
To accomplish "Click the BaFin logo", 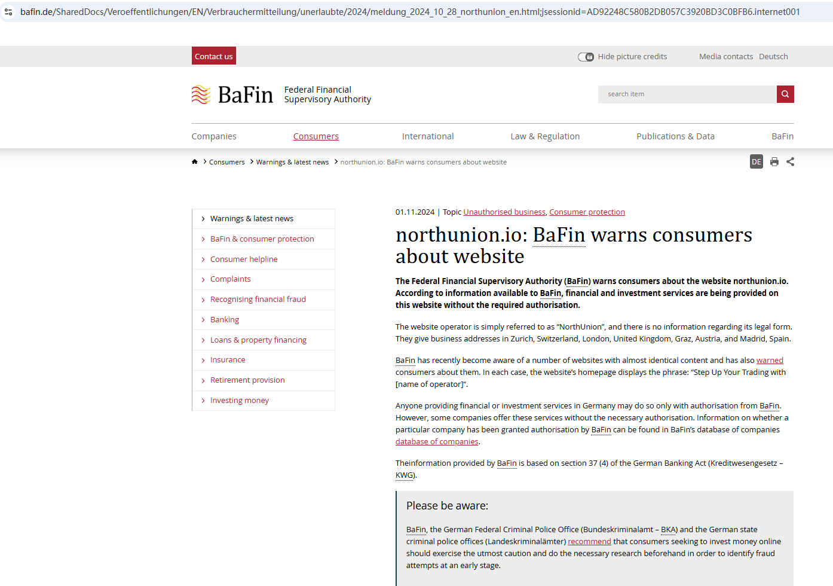I will (232, 94).
